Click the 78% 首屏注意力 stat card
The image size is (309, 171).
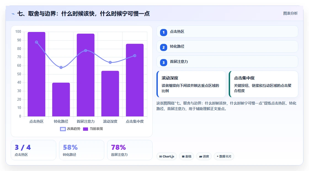point(130,150)
